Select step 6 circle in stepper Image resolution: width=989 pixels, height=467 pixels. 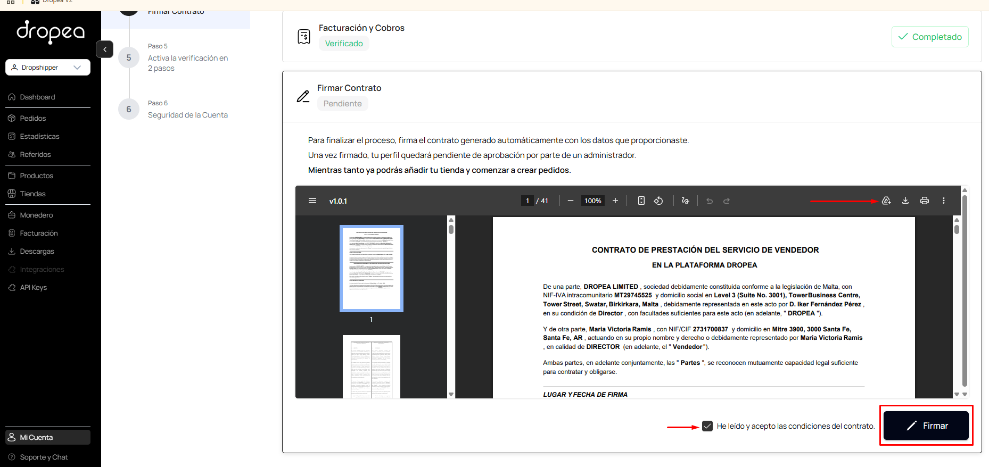click(x=129, y=109)
